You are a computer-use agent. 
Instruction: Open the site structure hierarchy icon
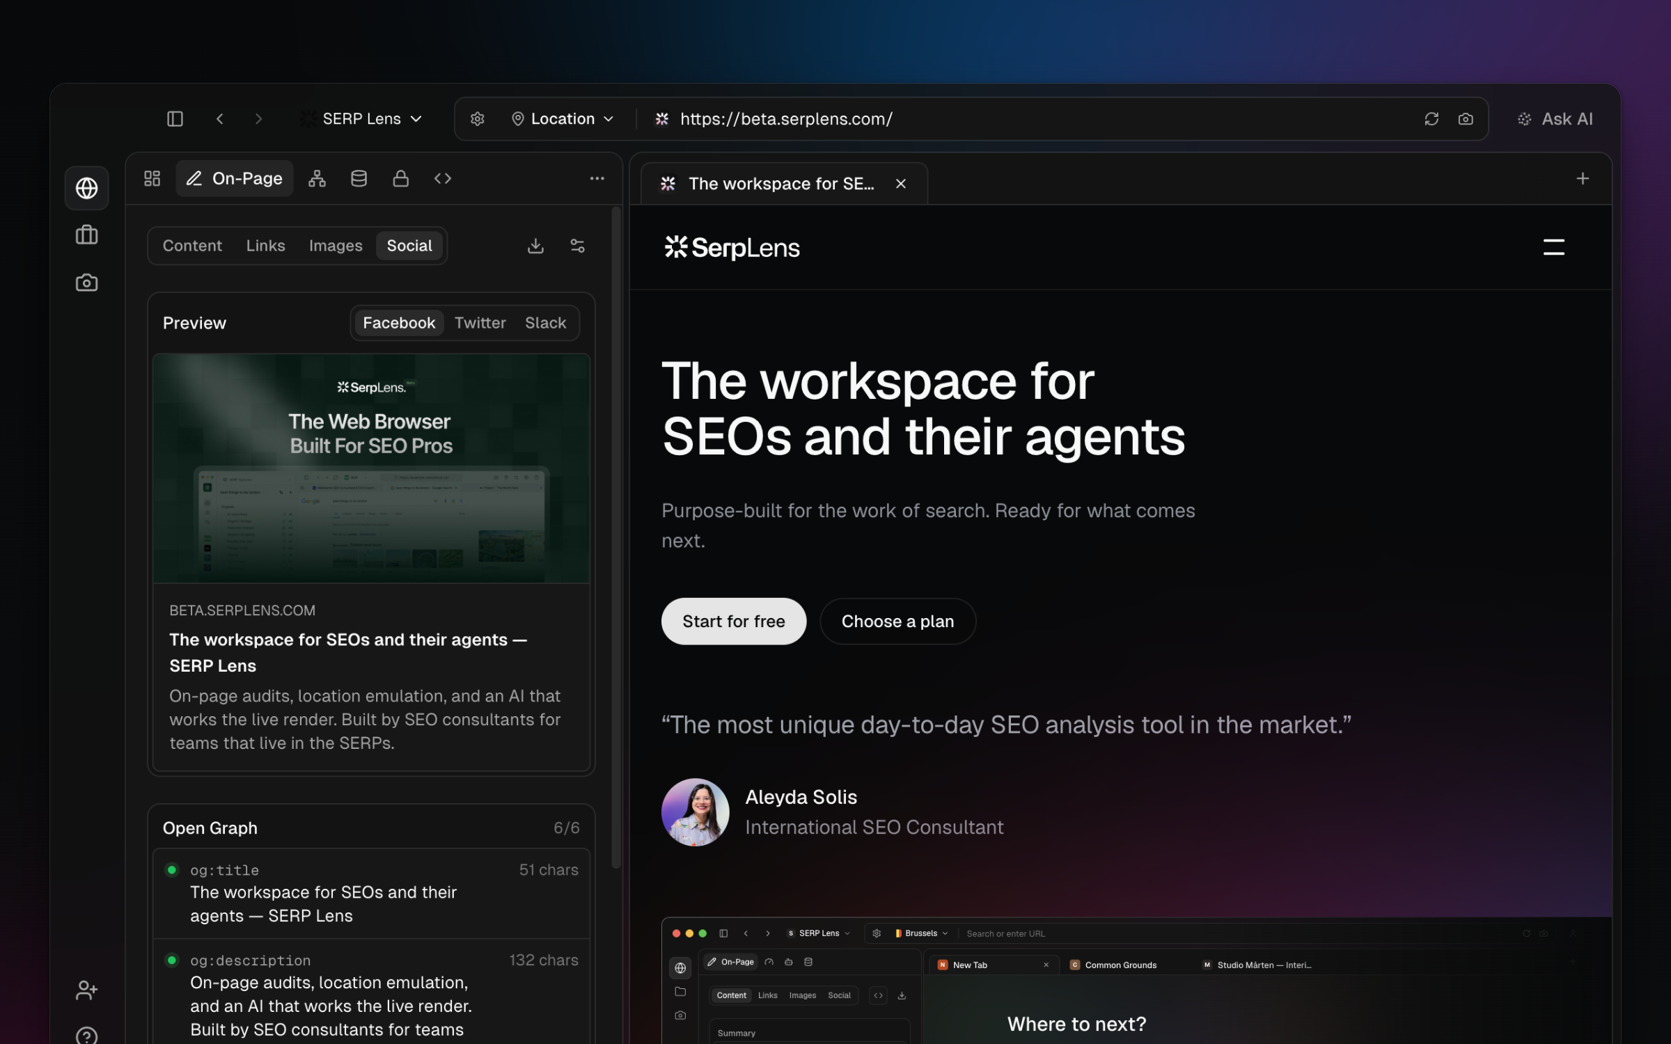[317, 179]
